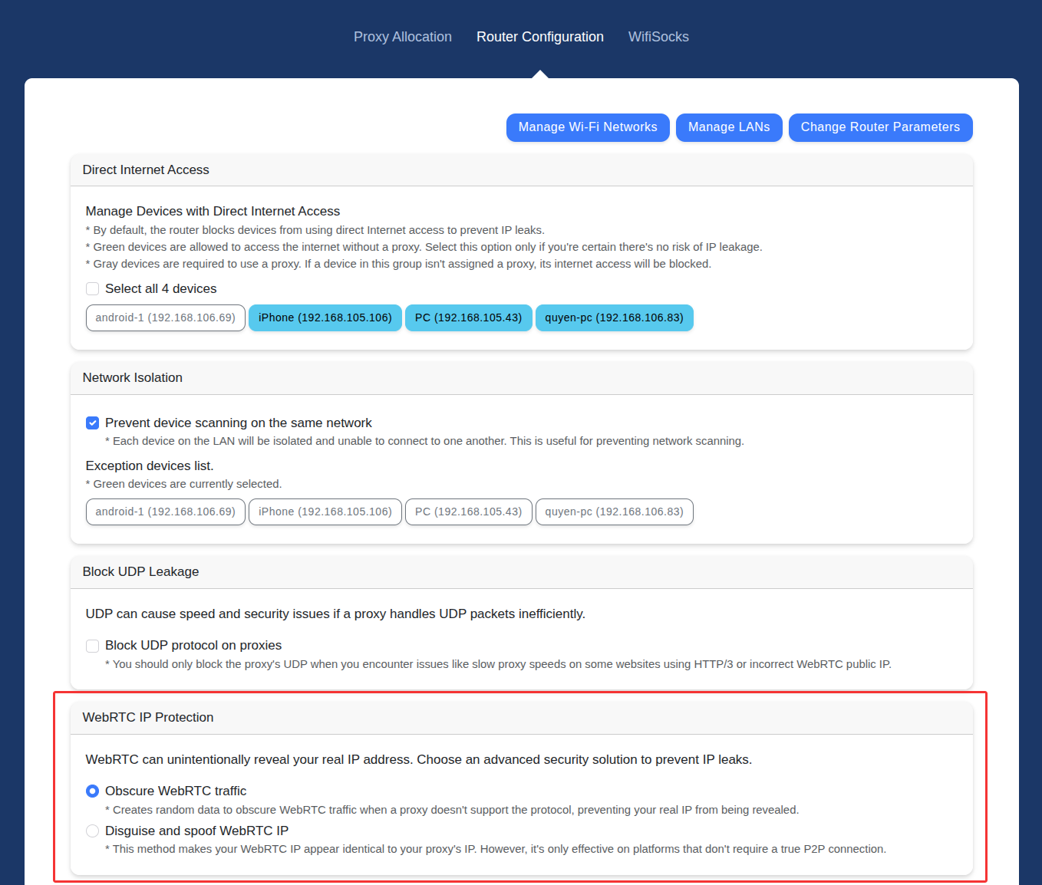Viewport: 1042px width, 885px height.
Task: Allow android-1 direct internet access
Action: [165, 318]
